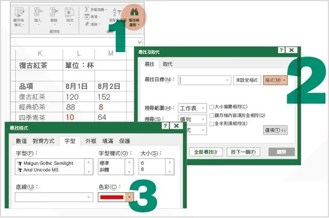Click the 找下一個 button
329x218 pixels.
243,152
